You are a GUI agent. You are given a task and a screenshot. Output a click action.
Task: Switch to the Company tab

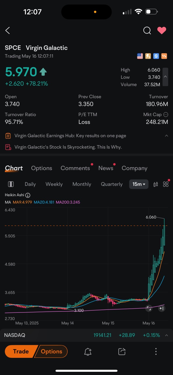click(134, 168)
